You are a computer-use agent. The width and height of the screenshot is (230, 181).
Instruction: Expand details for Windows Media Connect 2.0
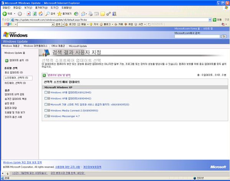[x=49, y=110]
